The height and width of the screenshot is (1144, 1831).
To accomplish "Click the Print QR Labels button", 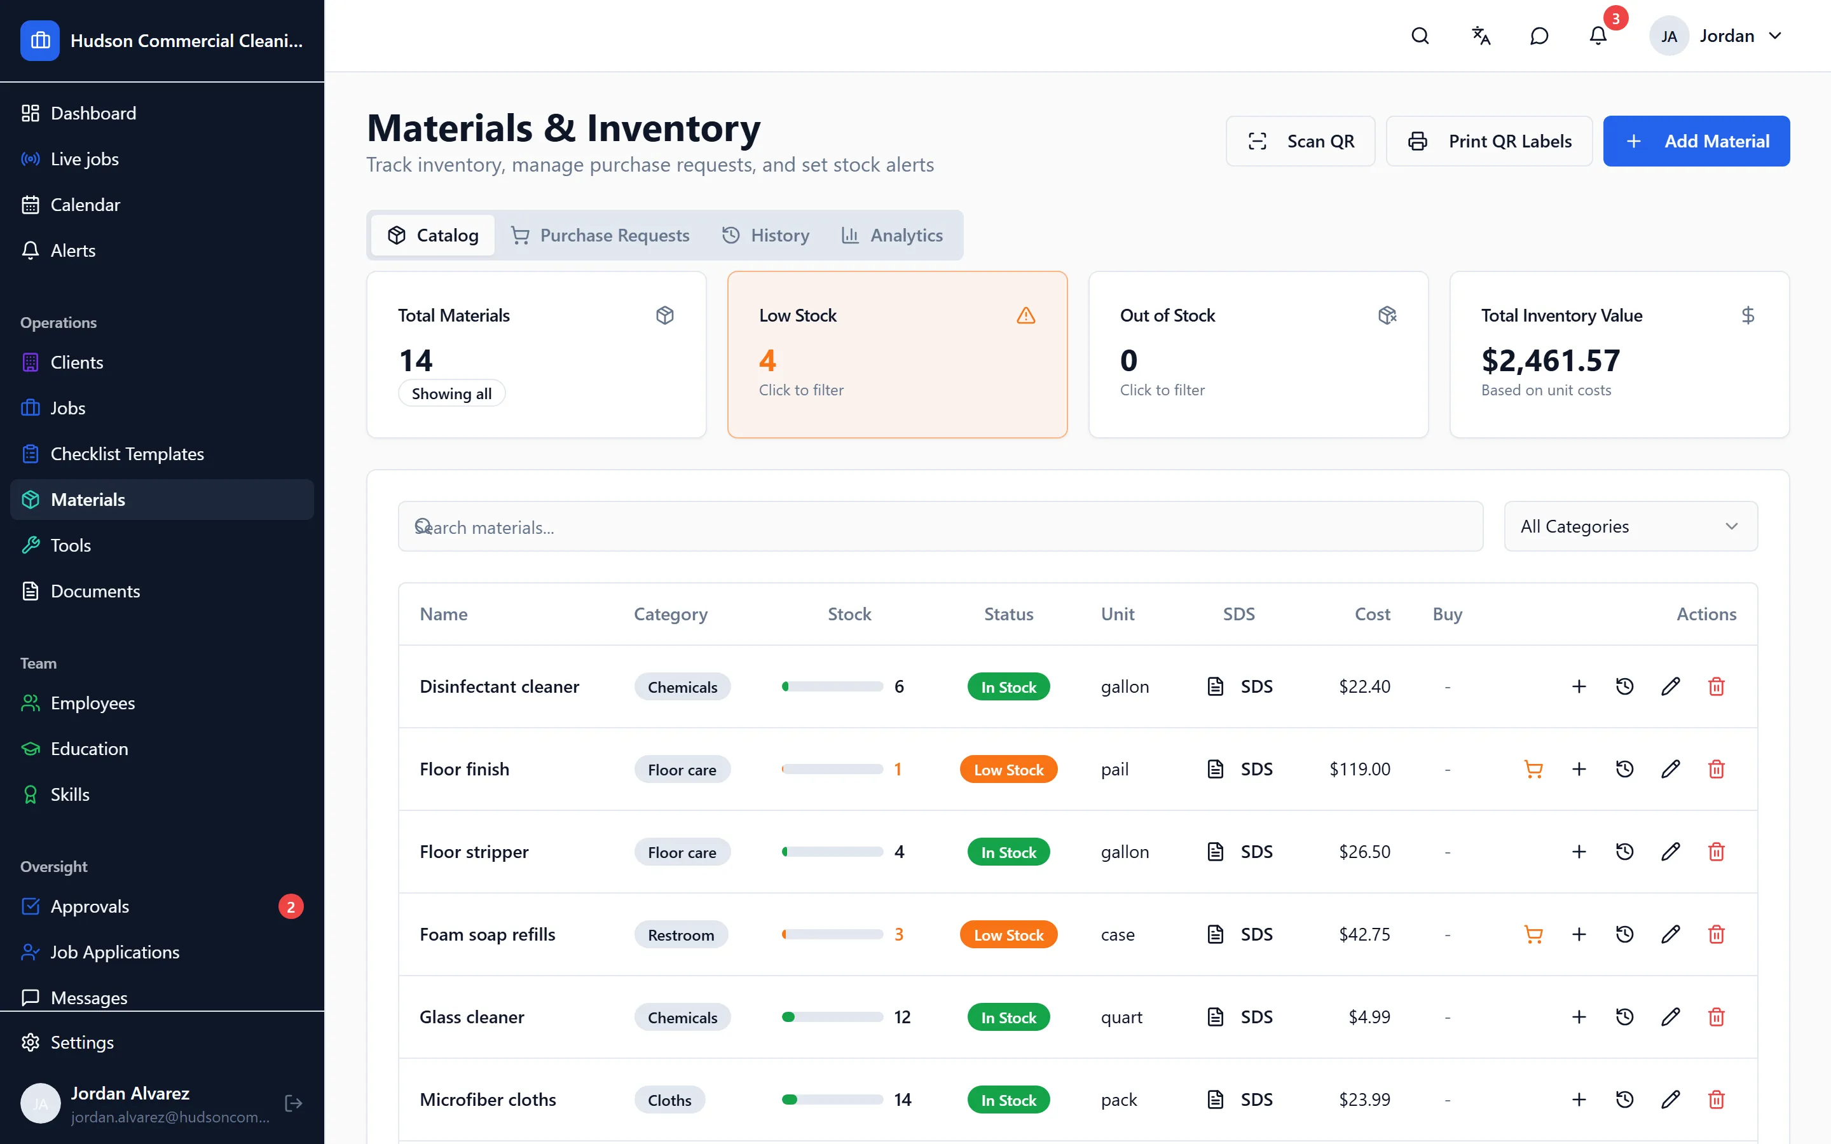I will [1488, 142].
